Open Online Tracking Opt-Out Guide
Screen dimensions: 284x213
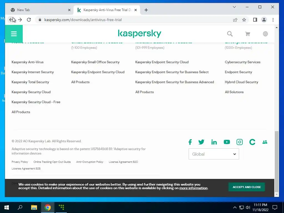pyautogui.click(x=52, y=162)
